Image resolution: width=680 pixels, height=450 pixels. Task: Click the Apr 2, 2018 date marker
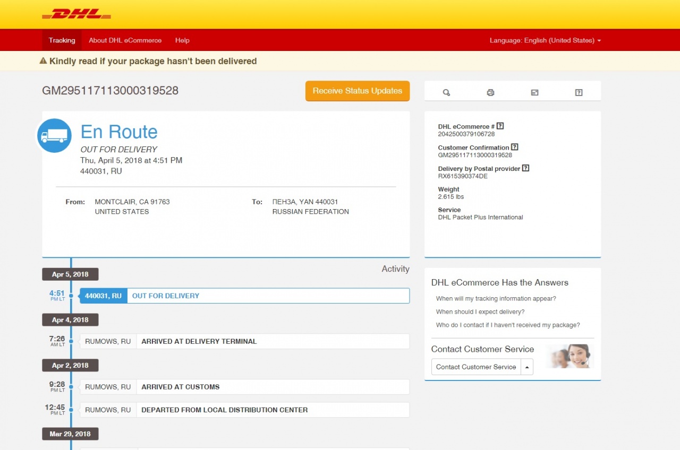70,366
